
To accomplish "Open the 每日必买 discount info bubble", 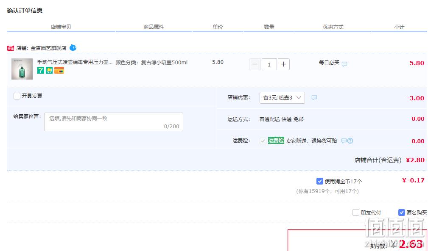I will click(344, 64).
